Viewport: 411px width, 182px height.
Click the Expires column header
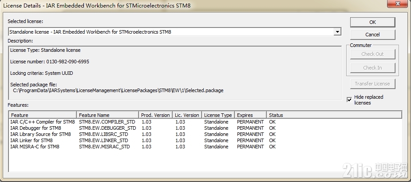(250, 115)
